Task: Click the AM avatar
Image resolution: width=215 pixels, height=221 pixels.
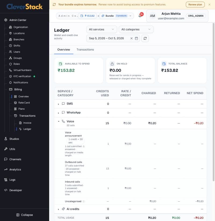Action: click(x=152, y=16)
